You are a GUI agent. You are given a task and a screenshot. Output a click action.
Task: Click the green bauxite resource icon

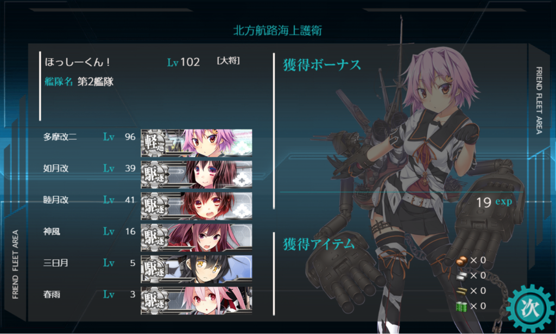coord(462,306)
